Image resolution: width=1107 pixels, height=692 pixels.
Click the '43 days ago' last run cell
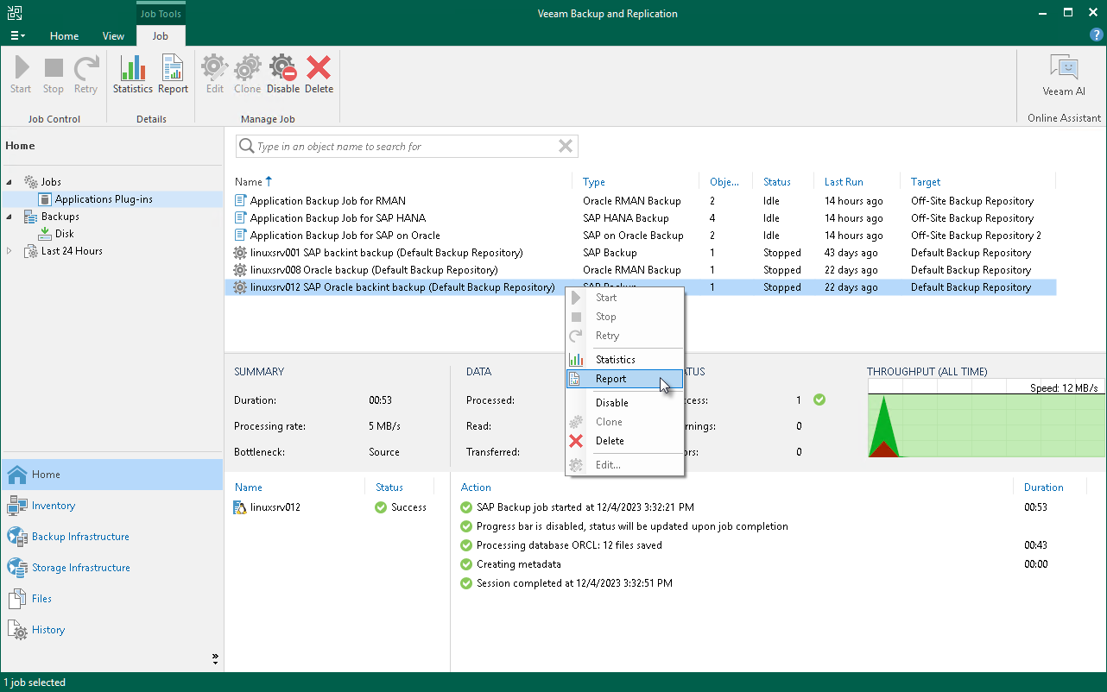point(851,253)
